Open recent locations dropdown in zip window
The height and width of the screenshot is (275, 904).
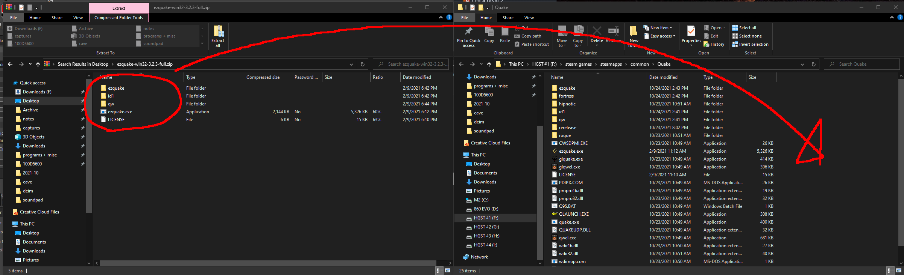(x=30, y=64)
